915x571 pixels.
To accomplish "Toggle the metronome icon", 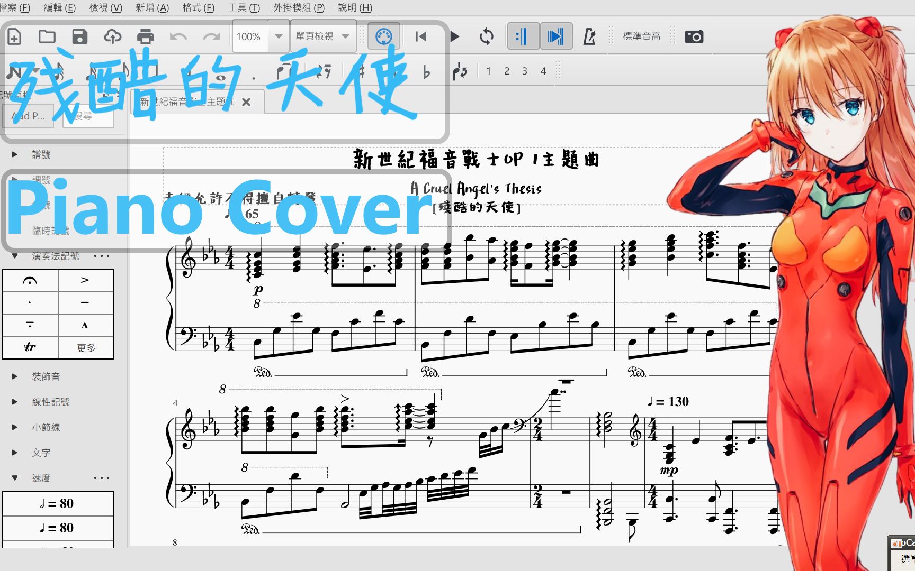I will pos(589,36).
